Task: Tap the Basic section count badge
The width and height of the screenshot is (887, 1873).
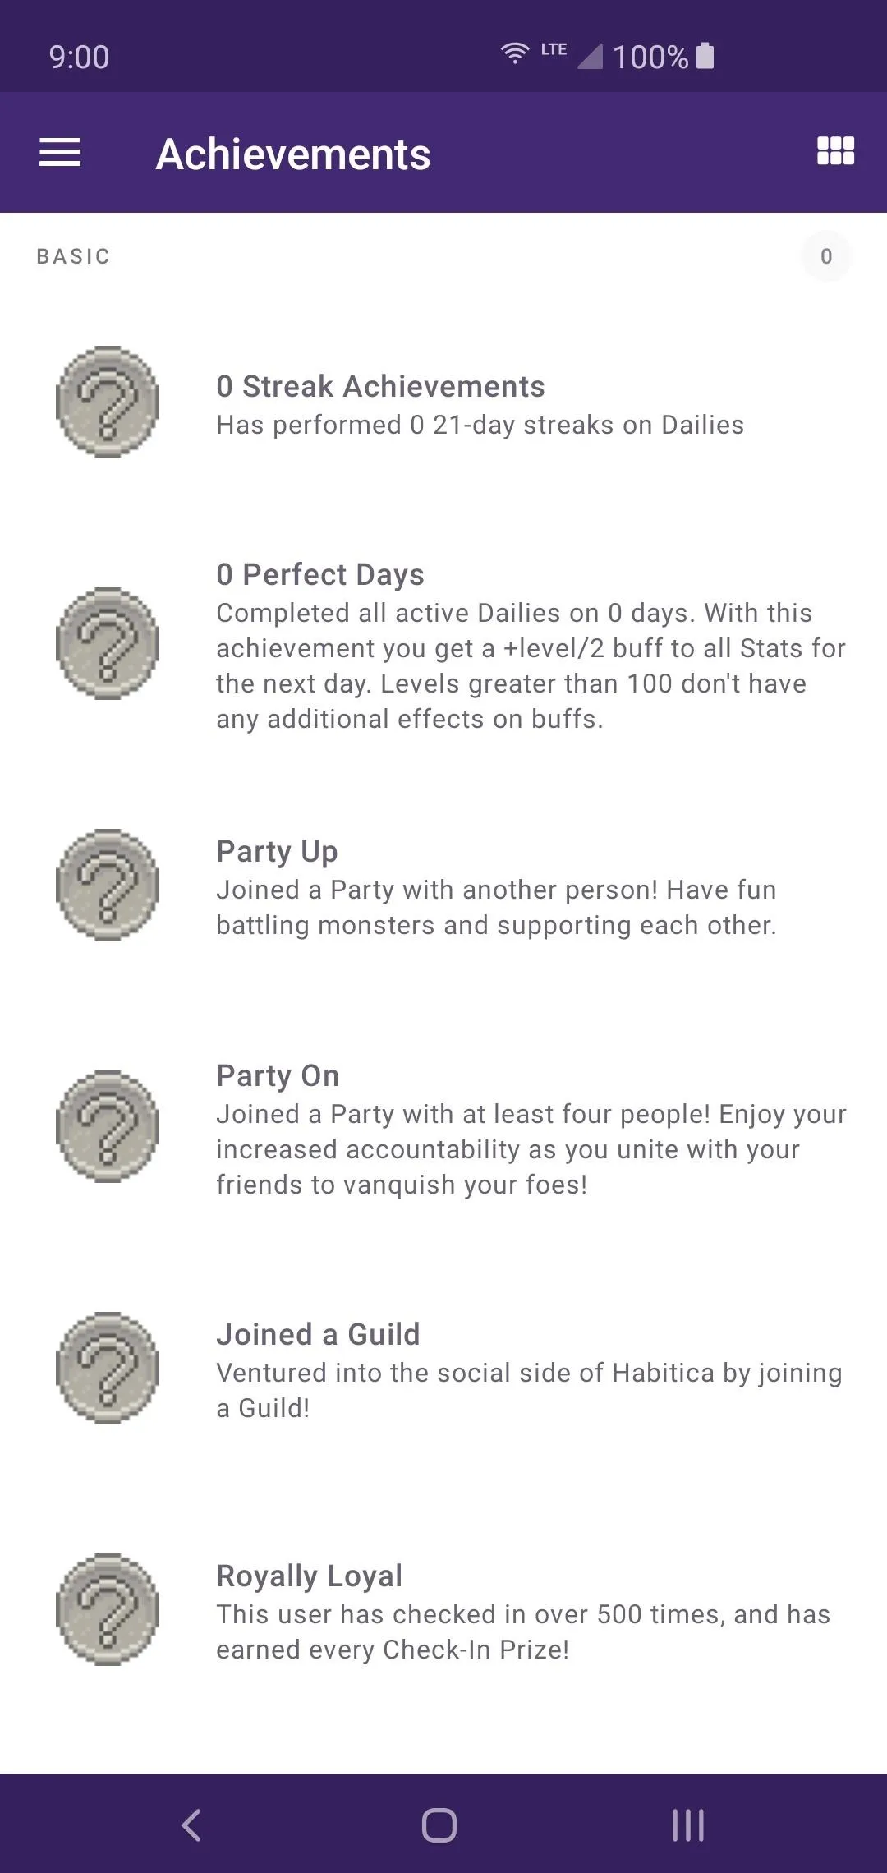Action: point(826,256)
